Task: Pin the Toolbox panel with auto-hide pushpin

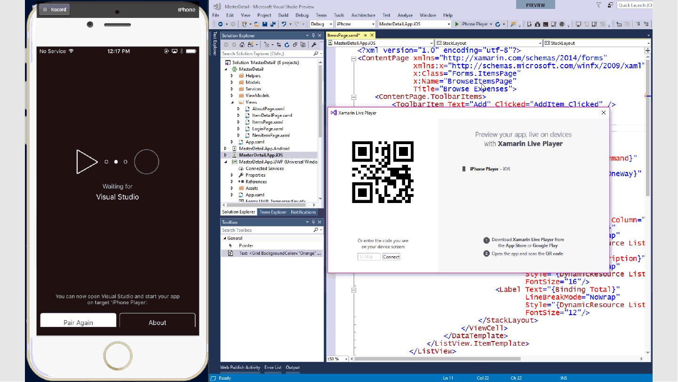Action: pos(313,222)
